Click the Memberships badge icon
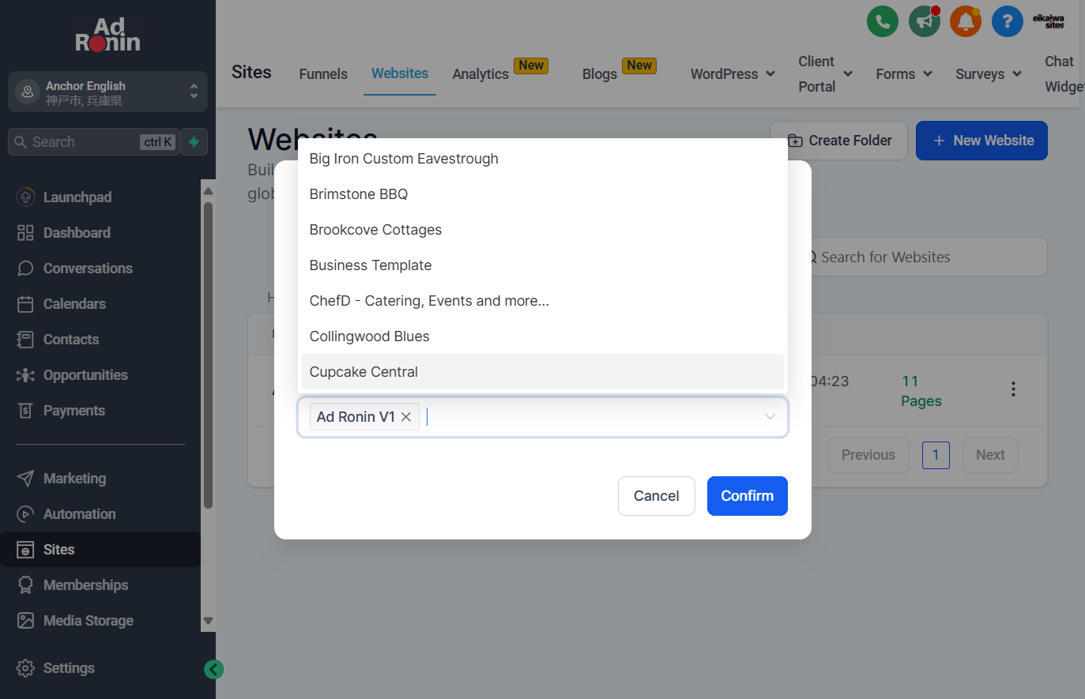1085x699 pixels. [x=25, y=585]
